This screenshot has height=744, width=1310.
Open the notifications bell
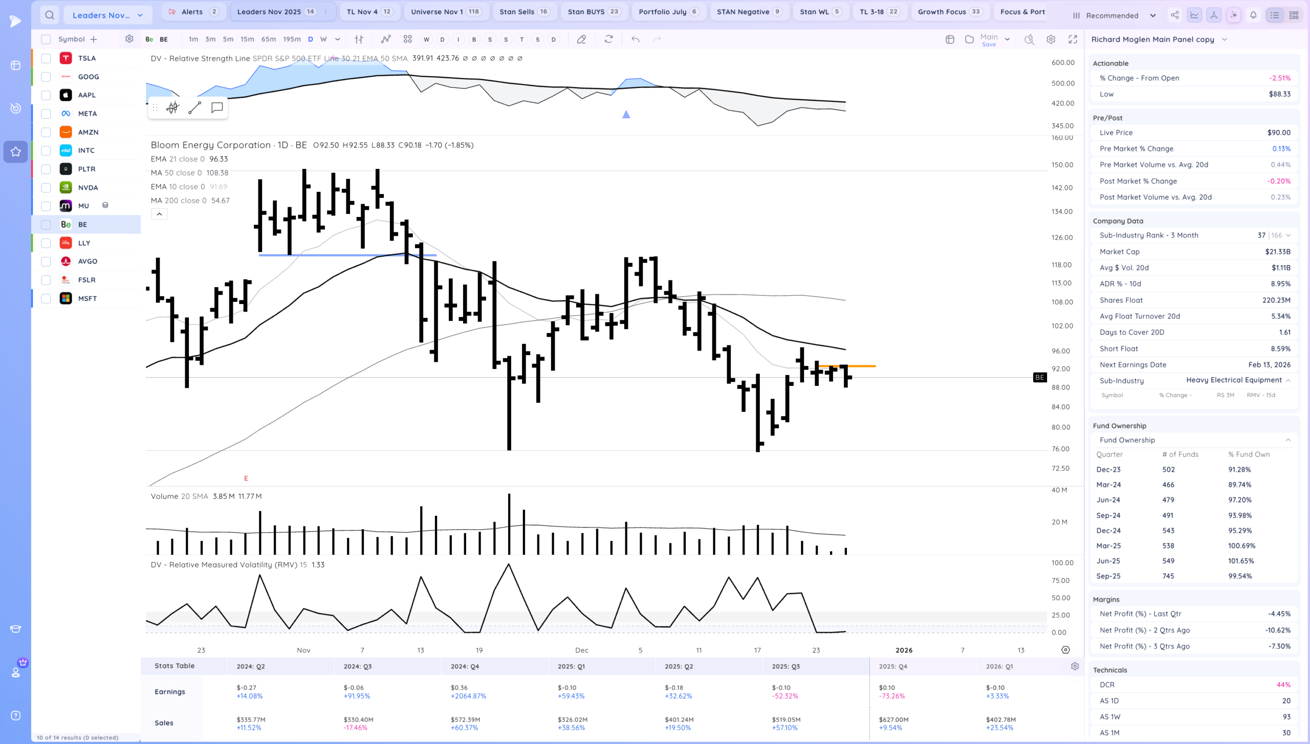click(x=1253, y=15)
